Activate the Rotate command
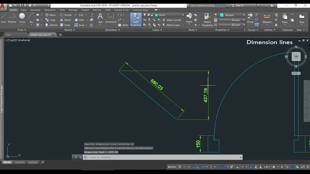 coord(66,15)
